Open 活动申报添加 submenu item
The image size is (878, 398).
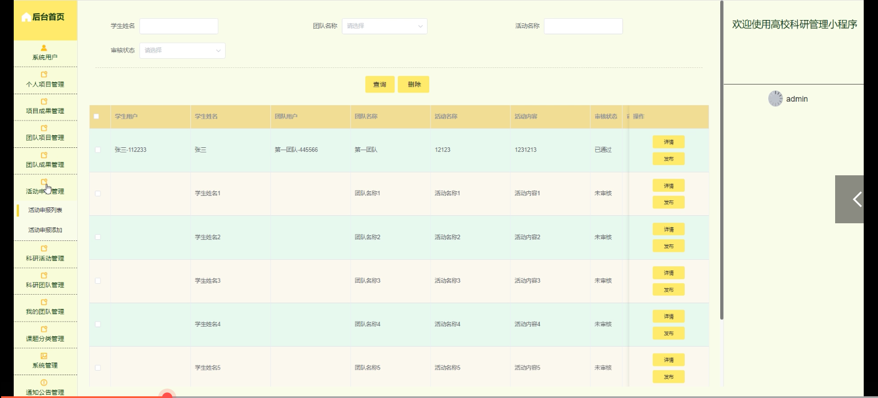point(45,230)
